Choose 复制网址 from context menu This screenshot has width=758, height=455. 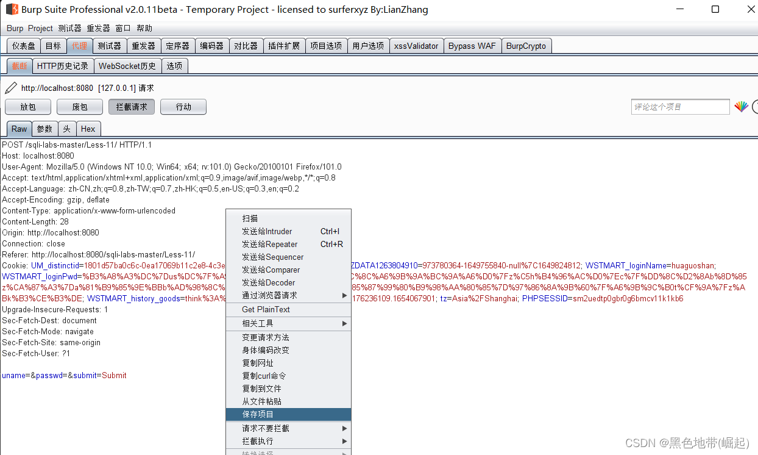pyautogui.click(x=288, y=363)
